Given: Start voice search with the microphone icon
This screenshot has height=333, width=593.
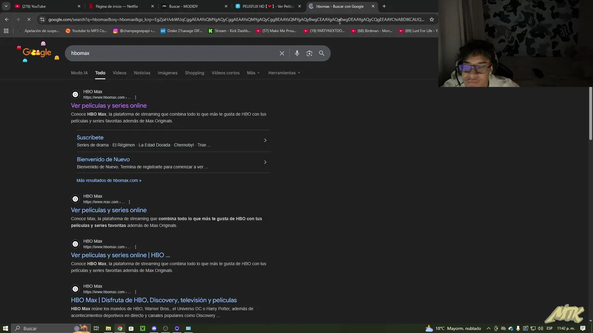Looking at the screenshot, I should tap(297, 53).
